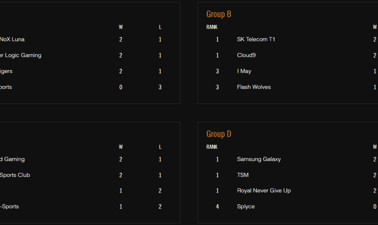Select I May in Group B

coord(244,71)
